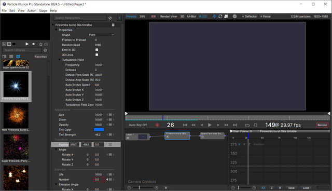Image resolution: width=332 pixels, height=191 pixels.
Task: Toggle the Emit in 3D checkbox
Action: (97, 50)
